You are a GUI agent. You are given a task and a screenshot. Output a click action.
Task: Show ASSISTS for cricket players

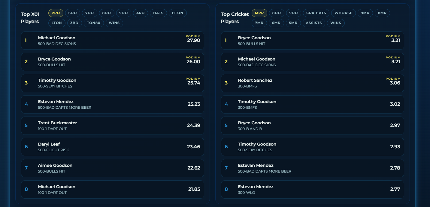314,23
